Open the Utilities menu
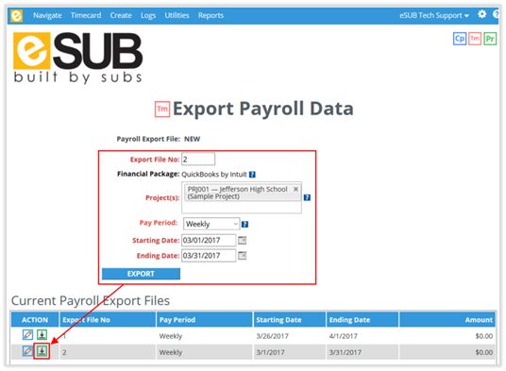The height and width of the screenshot is (371, 506). [x=177, y=15]
